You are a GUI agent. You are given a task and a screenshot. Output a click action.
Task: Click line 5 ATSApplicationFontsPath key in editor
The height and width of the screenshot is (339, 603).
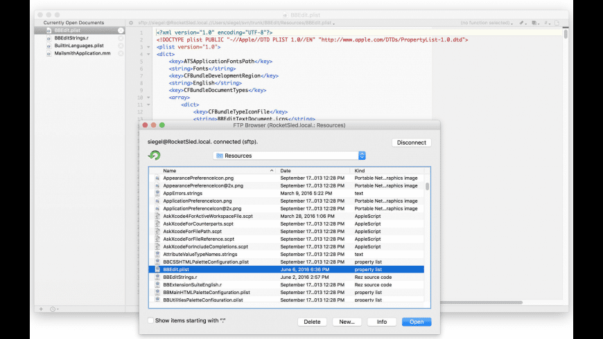click(220, 62)
